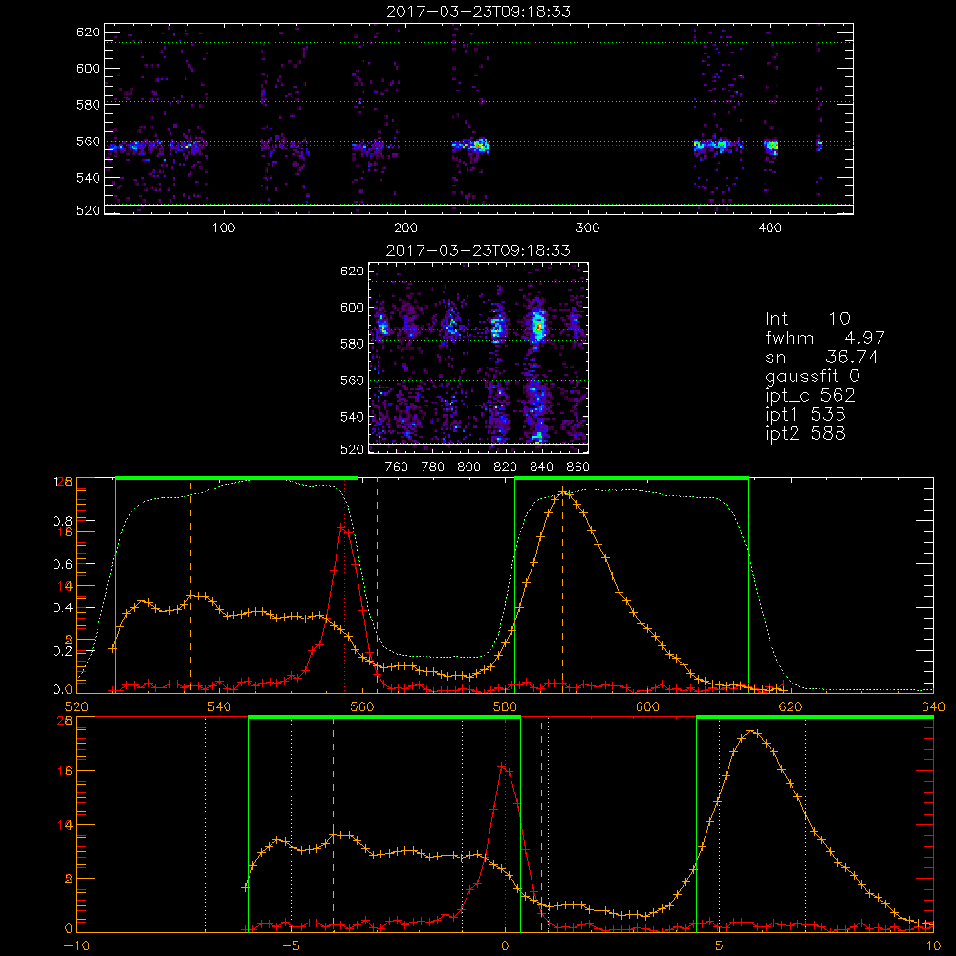Select the 'fwhm 4.97' value line
The width and height of the screenshot is (956, 956).
pos(824,337)
